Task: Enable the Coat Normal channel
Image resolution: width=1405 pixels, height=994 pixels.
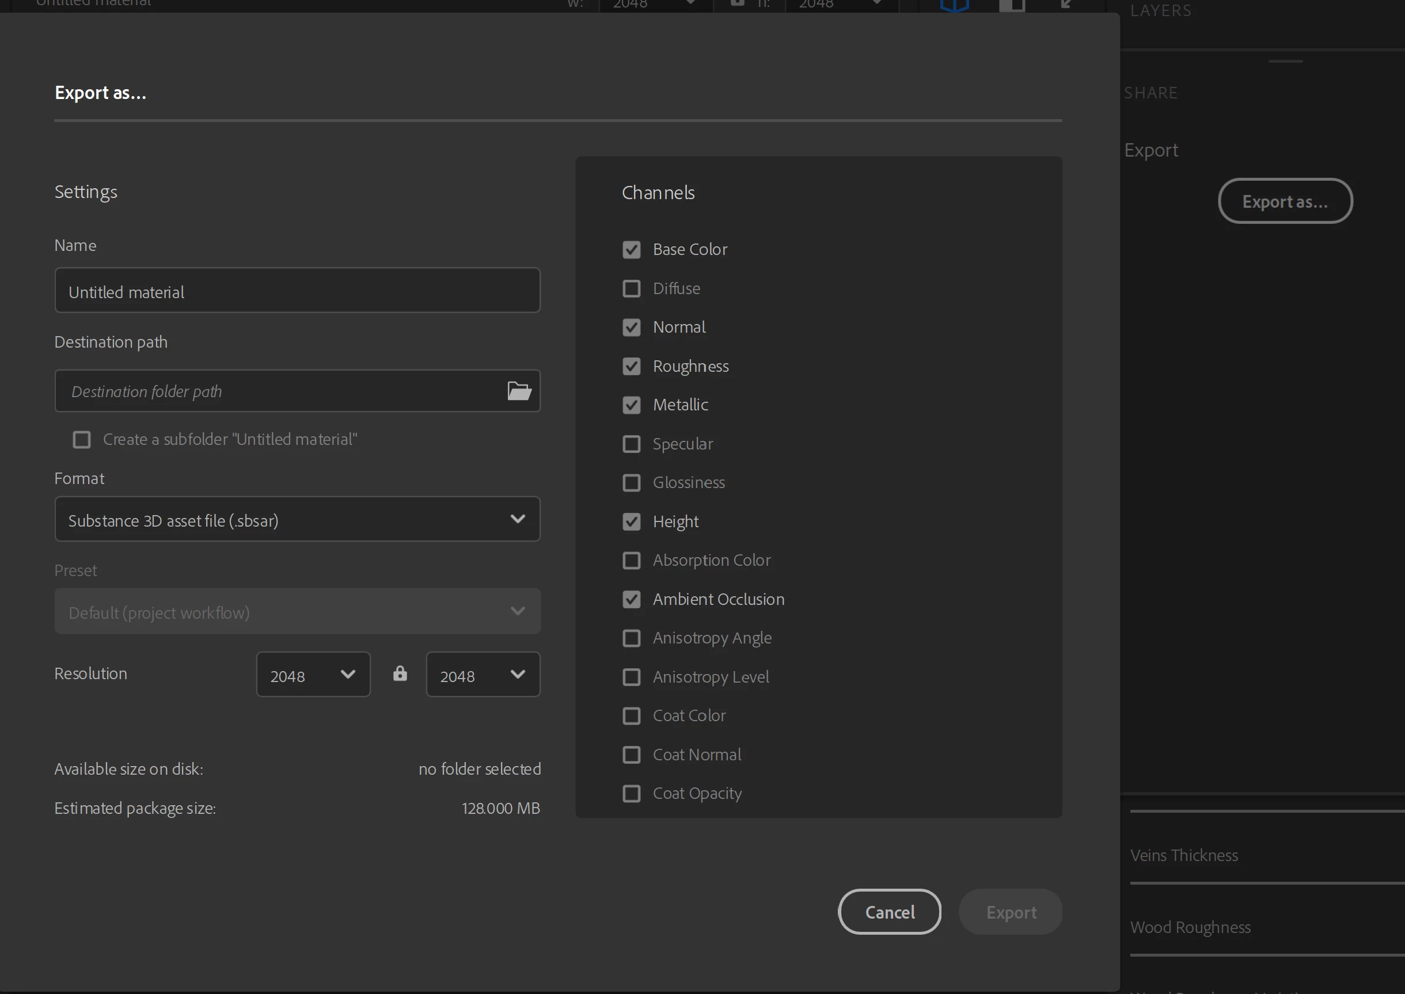Action: 631,755
